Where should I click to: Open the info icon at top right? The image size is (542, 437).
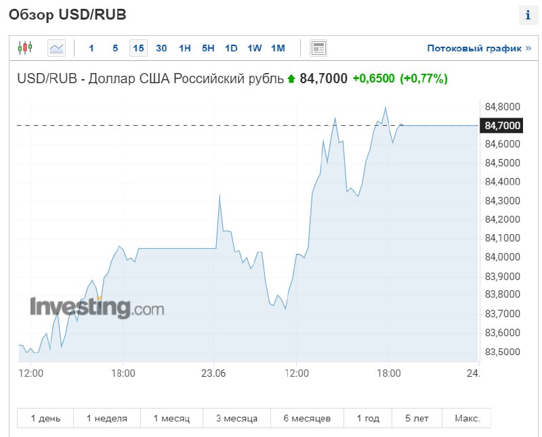click(528, 15)
